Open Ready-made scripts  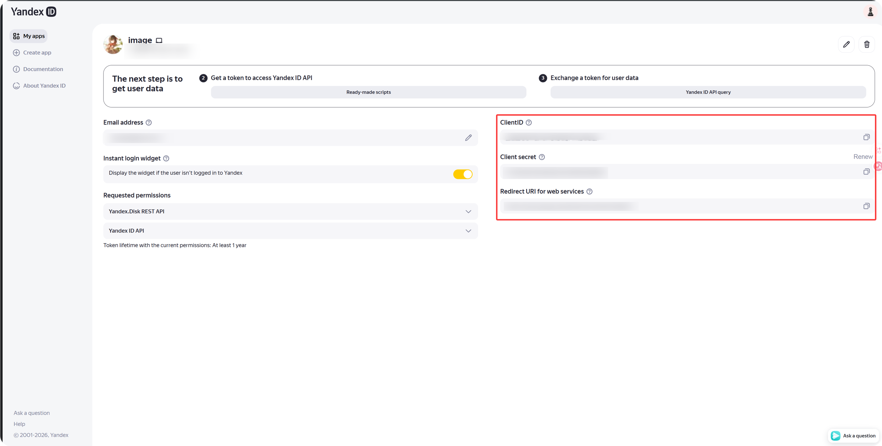pyautogui.click(x=368, y=92)
